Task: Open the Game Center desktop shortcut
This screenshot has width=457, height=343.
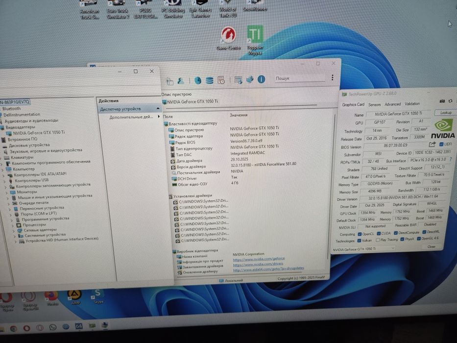Action: [228, 38]
